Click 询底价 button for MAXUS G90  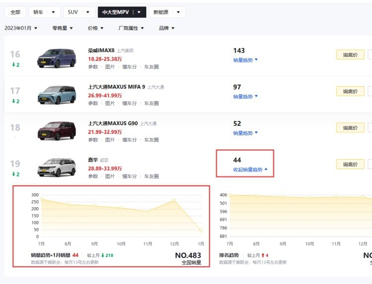pyautogui.click(x=350, y=128)
